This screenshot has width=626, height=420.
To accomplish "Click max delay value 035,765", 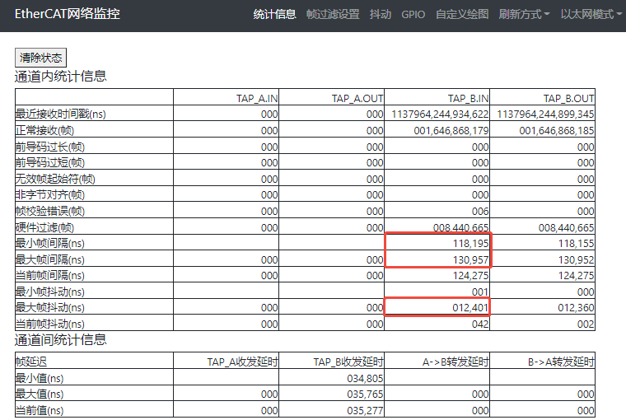I will click(365, 394).
